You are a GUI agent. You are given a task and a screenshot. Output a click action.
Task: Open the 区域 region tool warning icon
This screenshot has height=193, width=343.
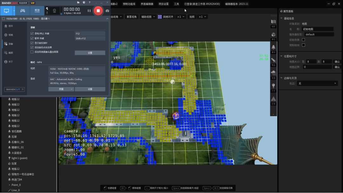pyautogui.click(x=273, y=100)
